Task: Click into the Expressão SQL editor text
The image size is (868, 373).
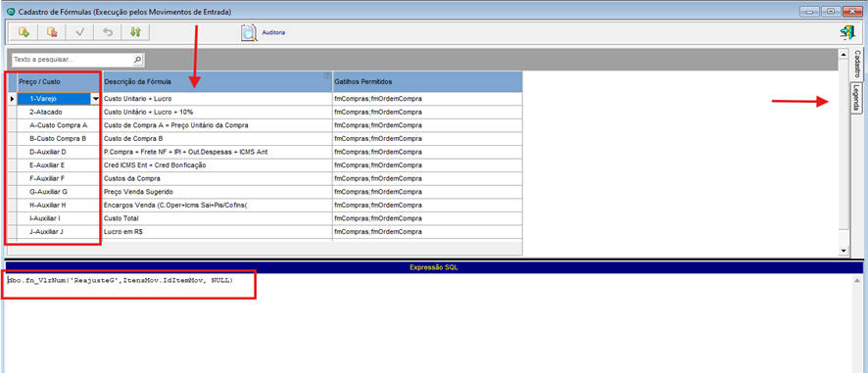Action: click(x=121, y=281)
